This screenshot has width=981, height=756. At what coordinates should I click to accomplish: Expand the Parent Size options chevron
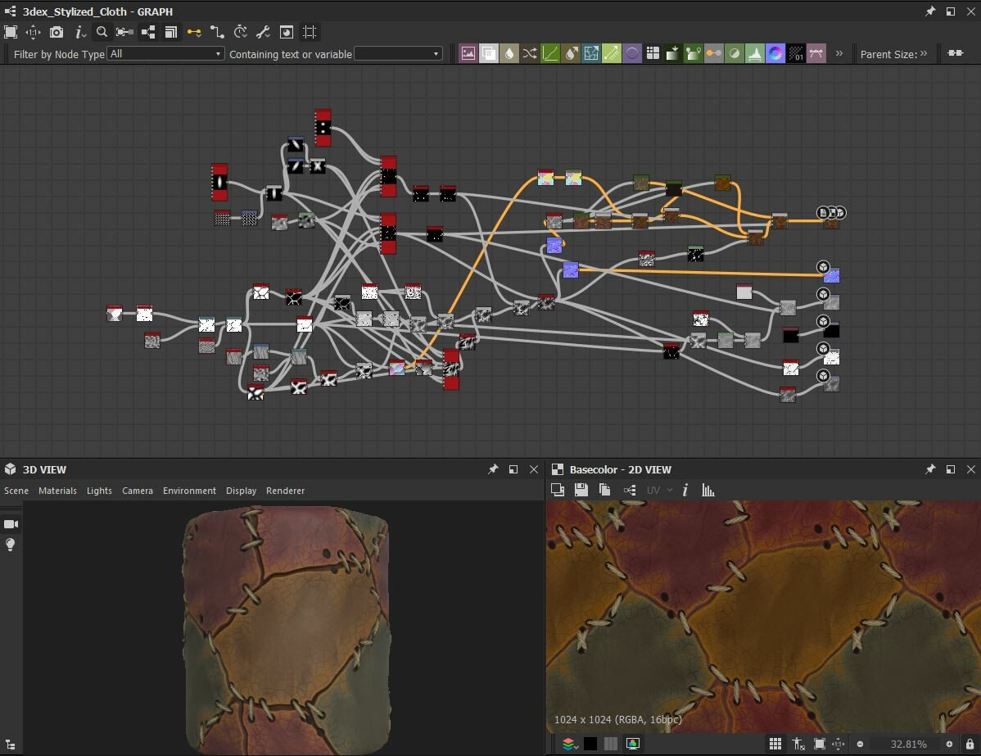point(924,54)
